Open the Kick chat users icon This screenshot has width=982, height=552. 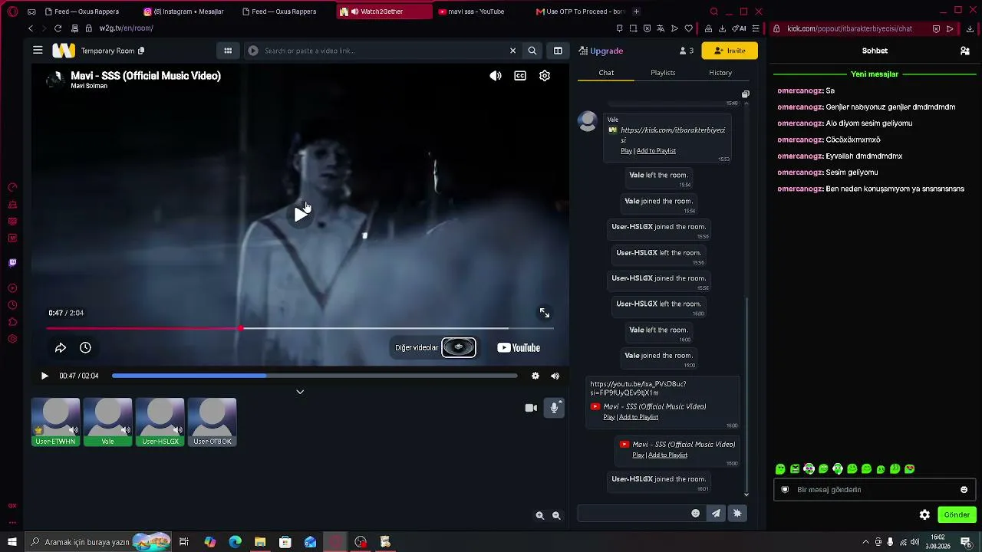click(x=965, y=51)
